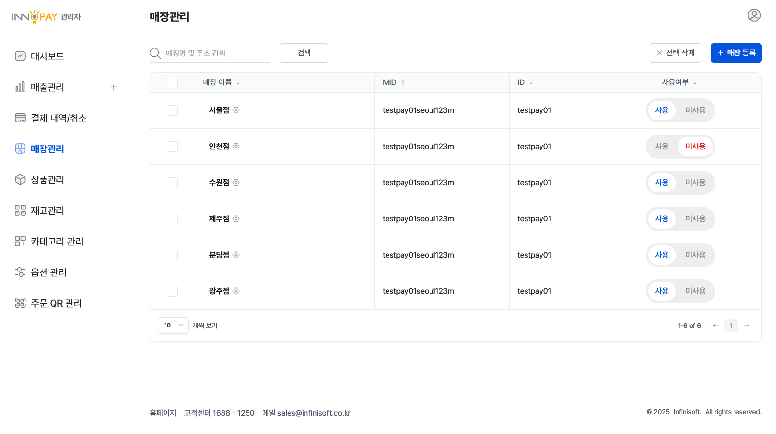The height and width of the screenshot is (434, 776).
Task: Sort by 매장 이름 column
Action: pos(222,82)
